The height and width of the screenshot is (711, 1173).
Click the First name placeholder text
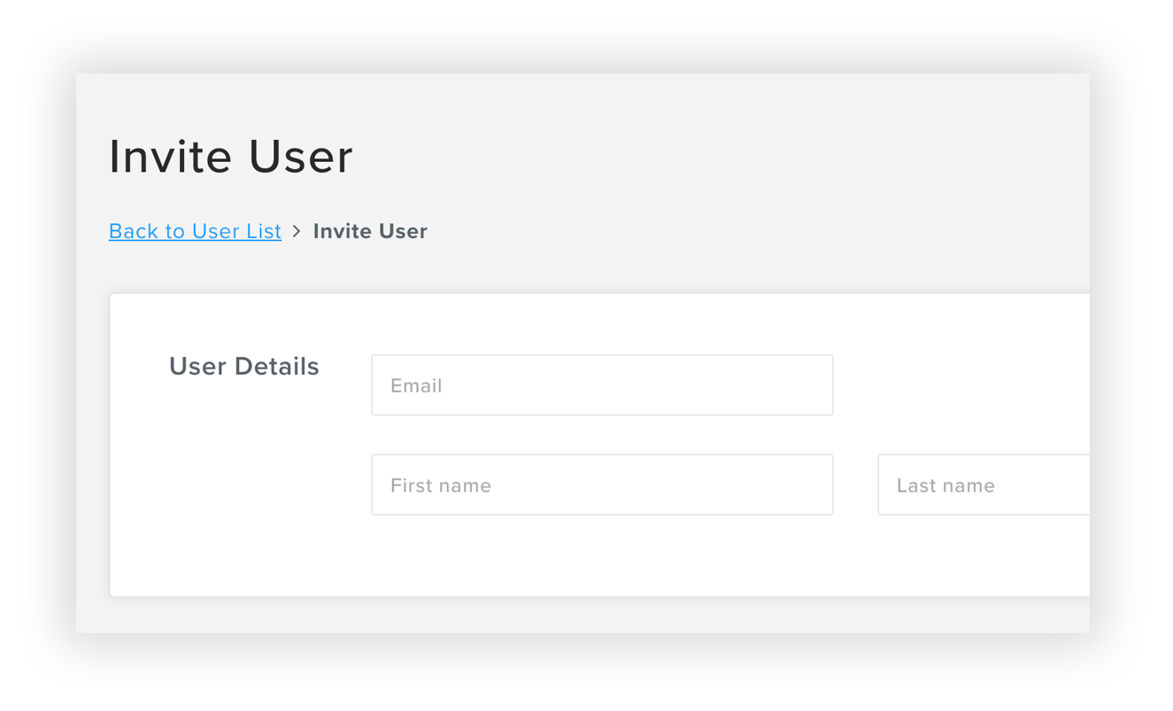coord(441,486)
